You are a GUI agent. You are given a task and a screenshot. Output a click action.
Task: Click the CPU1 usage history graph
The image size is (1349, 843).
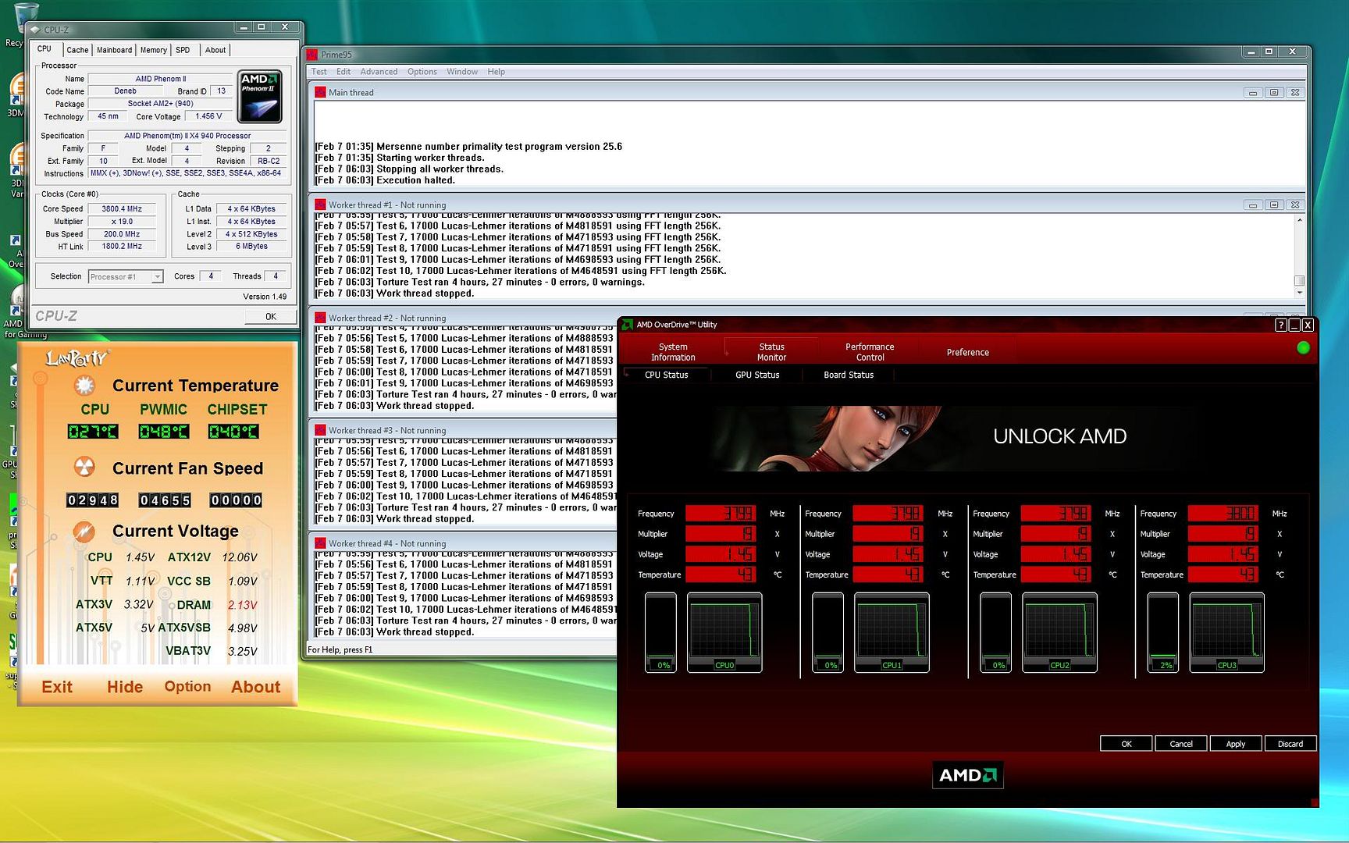[x=892, y=632]
